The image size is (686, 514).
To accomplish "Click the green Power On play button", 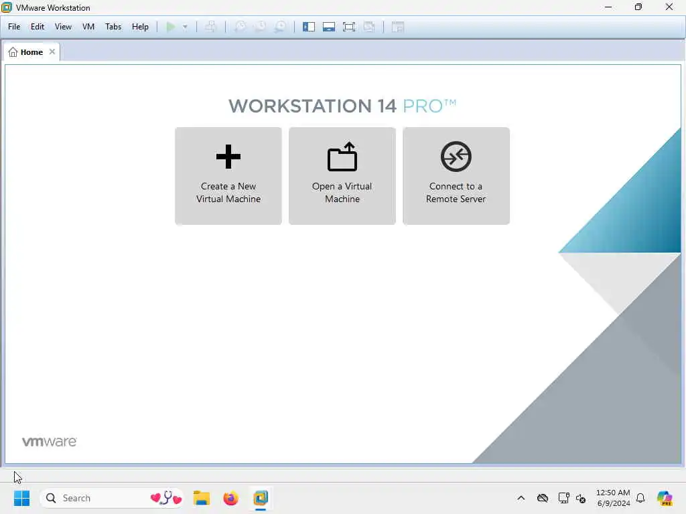I will (x=171, y=27).
